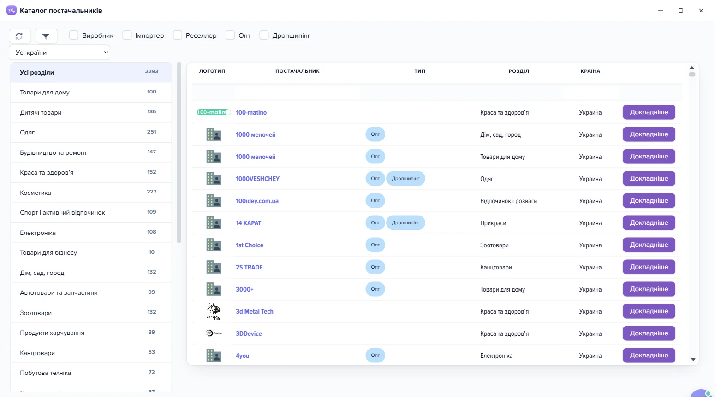
Task: Click the table scroll down arrow
Action: pyautogui.click(x=693, y=360)
